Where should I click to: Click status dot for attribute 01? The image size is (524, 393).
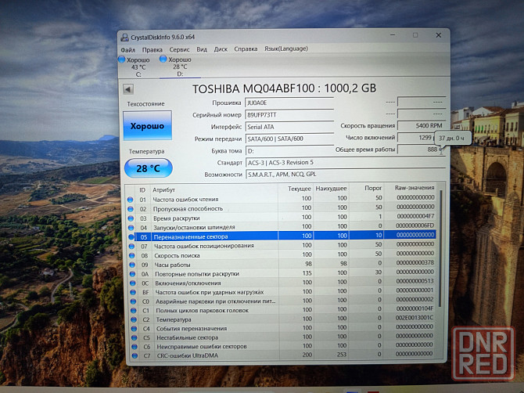[130, 200]
